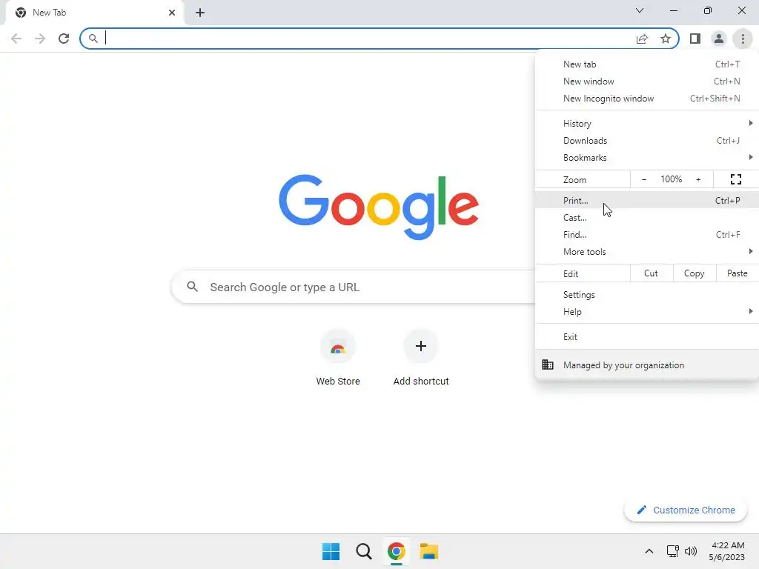Image resolution: width=759 pixels, height=569 pixels.
Task: Click Managed by your organization
Action: coord(646,365)
